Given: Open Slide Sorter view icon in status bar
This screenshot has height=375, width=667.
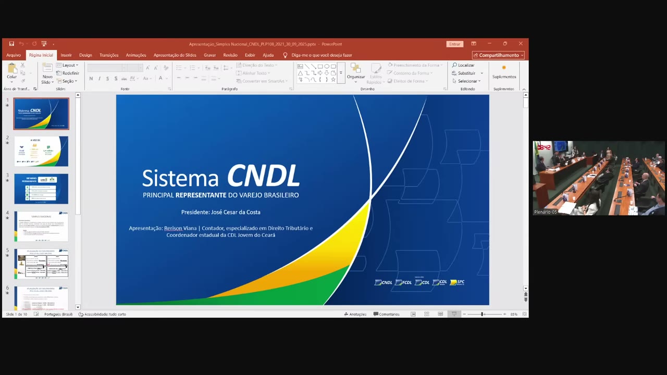Looking at the screenshot, I should [427, 314].
